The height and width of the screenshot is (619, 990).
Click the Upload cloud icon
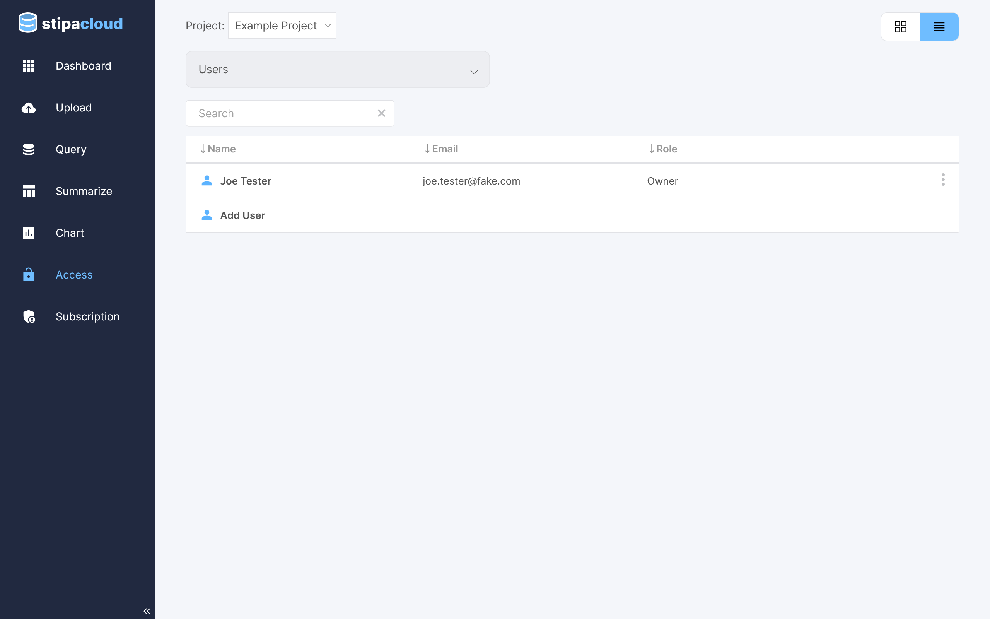[29, 108]
